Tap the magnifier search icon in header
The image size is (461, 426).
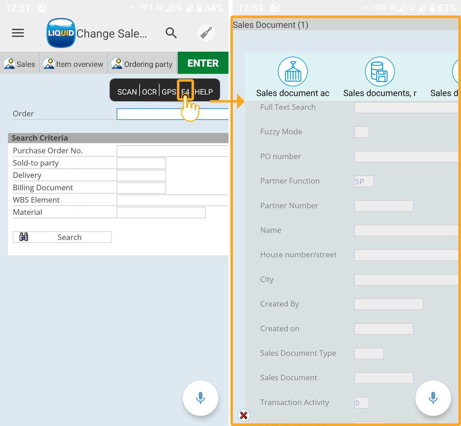(x=171, y=33)
